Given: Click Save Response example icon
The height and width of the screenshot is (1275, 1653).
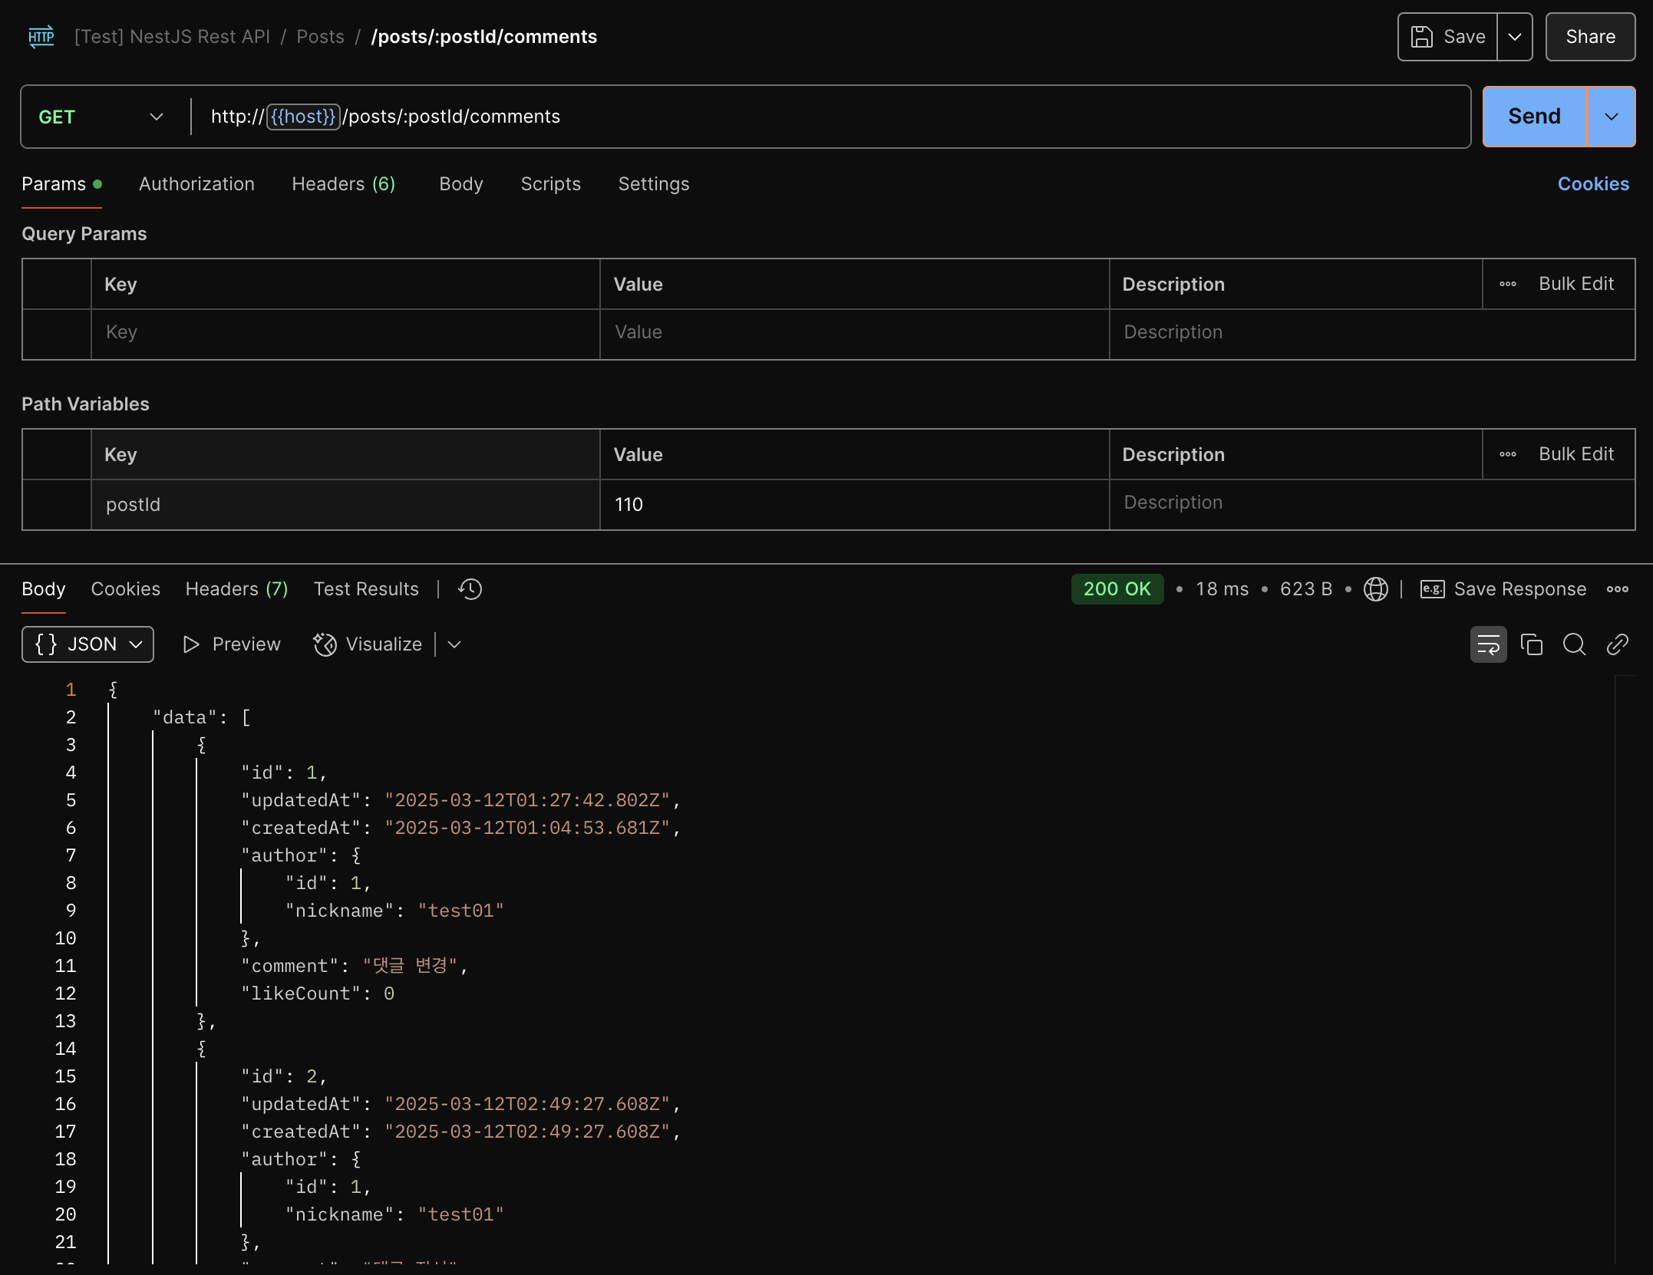Looking at the screenshot, I should pyautogui.click(x=1432, y=589).
